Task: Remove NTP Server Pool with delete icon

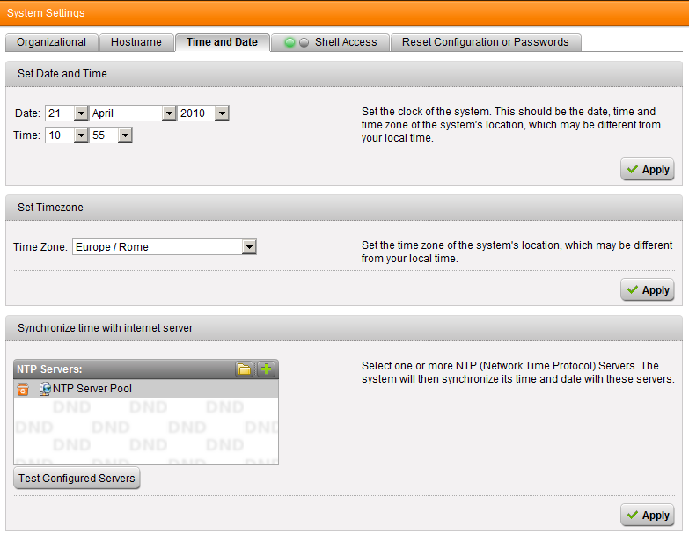Action: [x=23, y=389]
